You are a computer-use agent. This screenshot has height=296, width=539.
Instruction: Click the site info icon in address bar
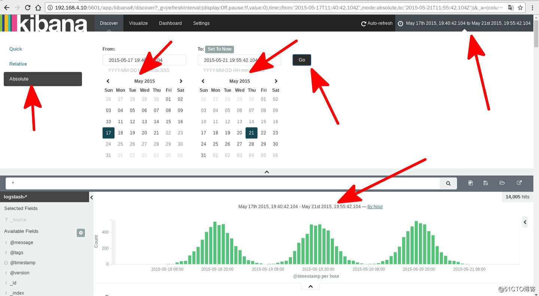pyautogui.click(x=50, y=7)
